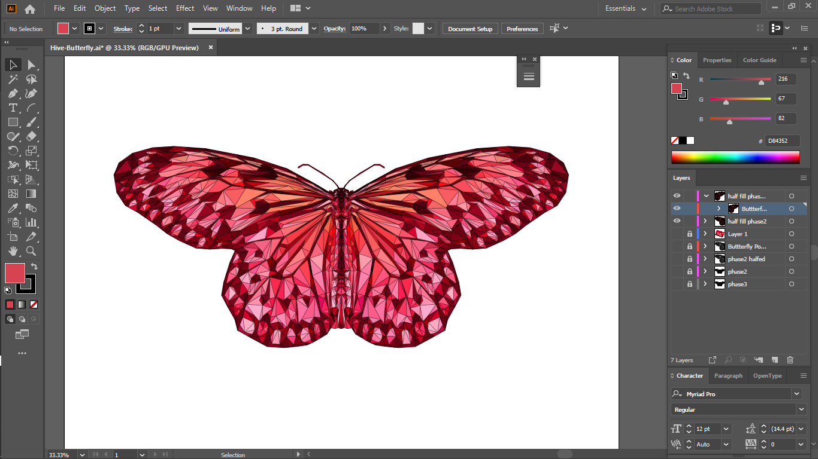Select the Eraser tool

[x=32, y=136]
